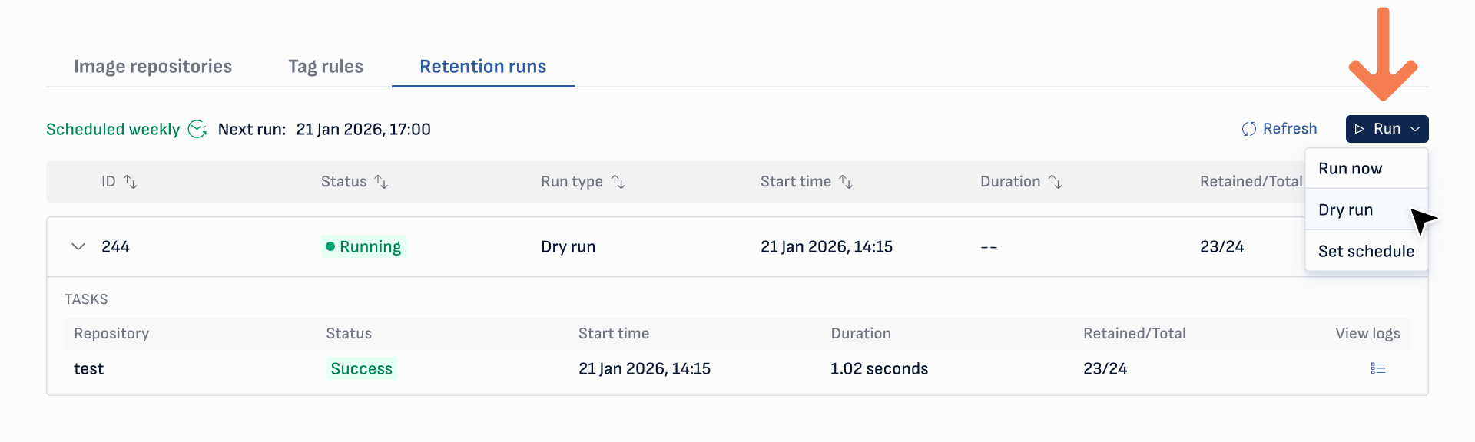Sort the Duration column arrows
Image resolution: width=1475 pixels, height=442 pixels.
[1056, 182]
